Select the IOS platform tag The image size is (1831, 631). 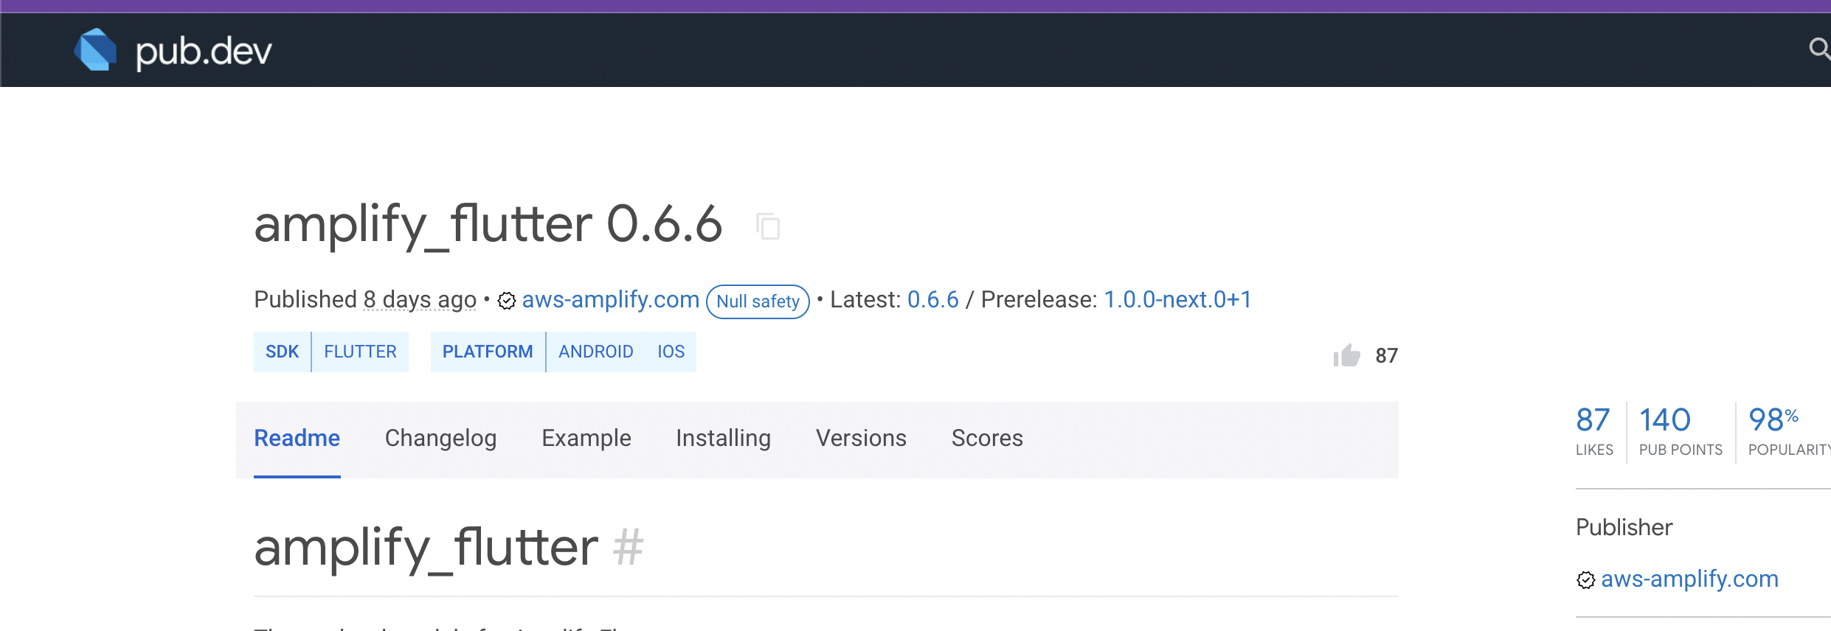point(671,352)
